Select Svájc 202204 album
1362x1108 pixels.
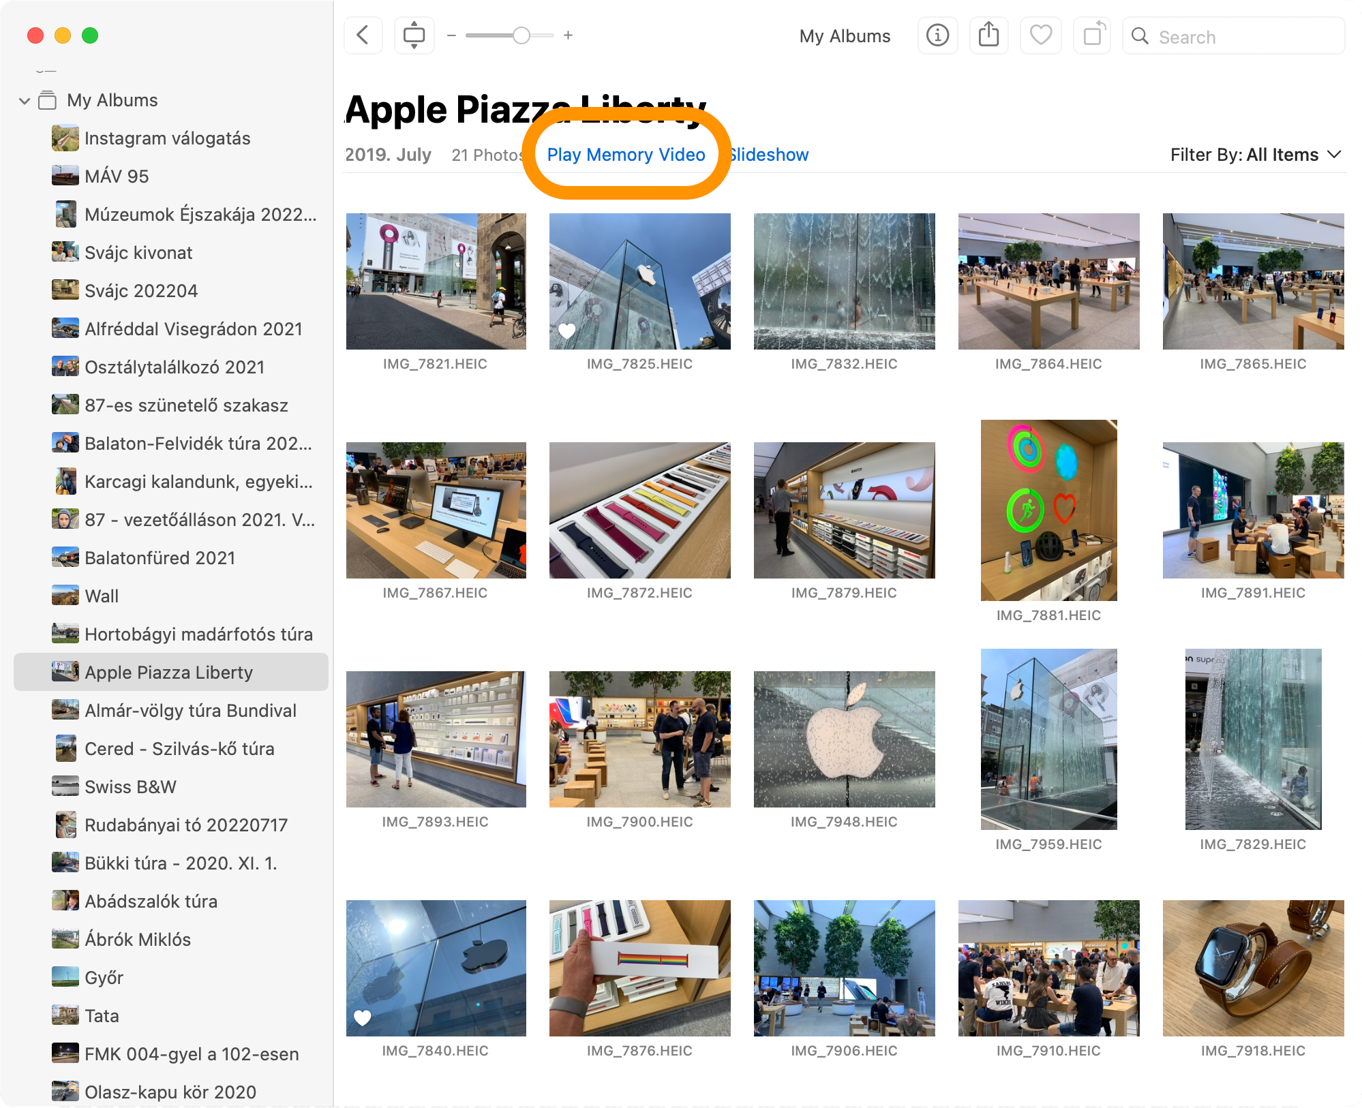click(x=170, y=291)
